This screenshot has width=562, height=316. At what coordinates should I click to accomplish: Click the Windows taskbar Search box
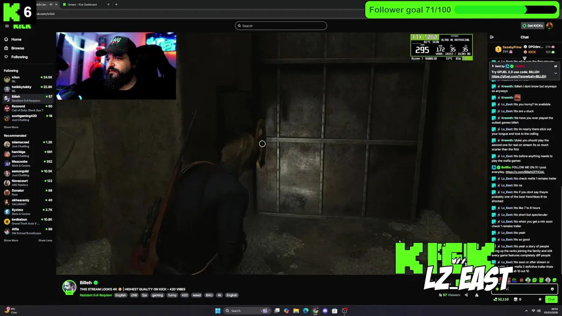(247, 311)
